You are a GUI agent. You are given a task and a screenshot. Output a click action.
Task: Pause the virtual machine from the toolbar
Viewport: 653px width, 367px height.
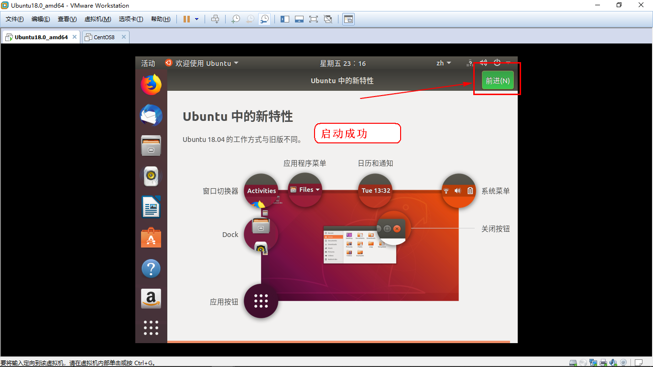pyautogui.click(x=186, y=19)
